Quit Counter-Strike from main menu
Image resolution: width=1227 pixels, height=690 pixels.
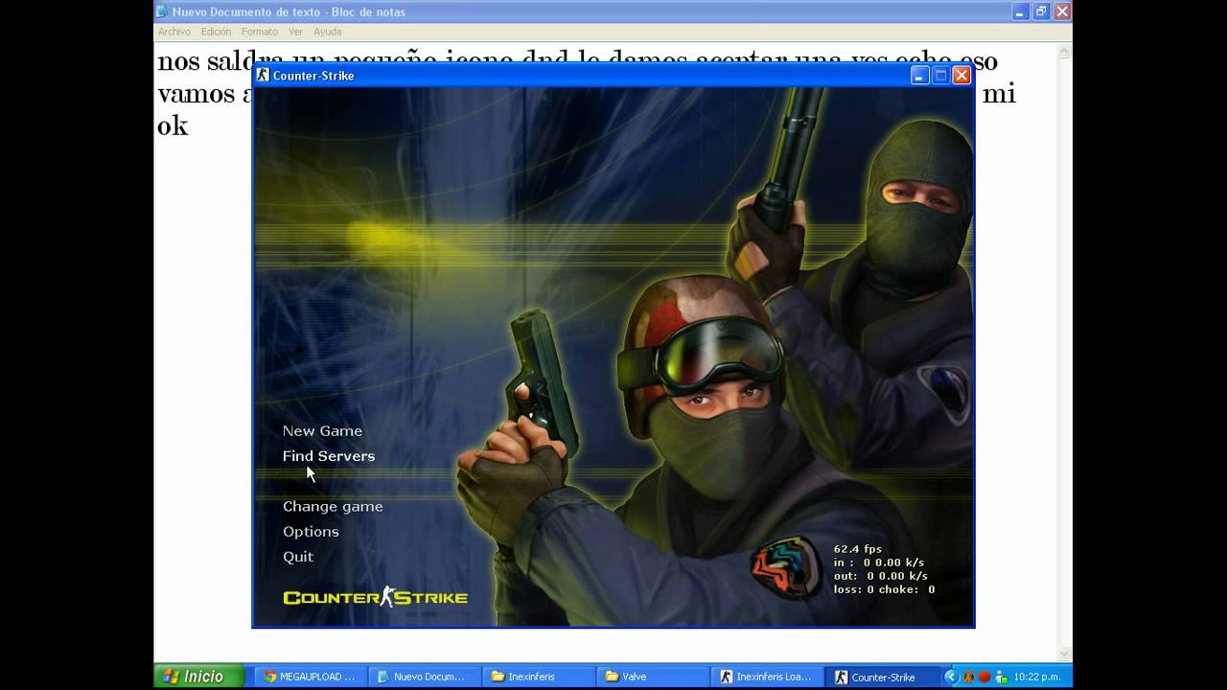pos(298,557)
